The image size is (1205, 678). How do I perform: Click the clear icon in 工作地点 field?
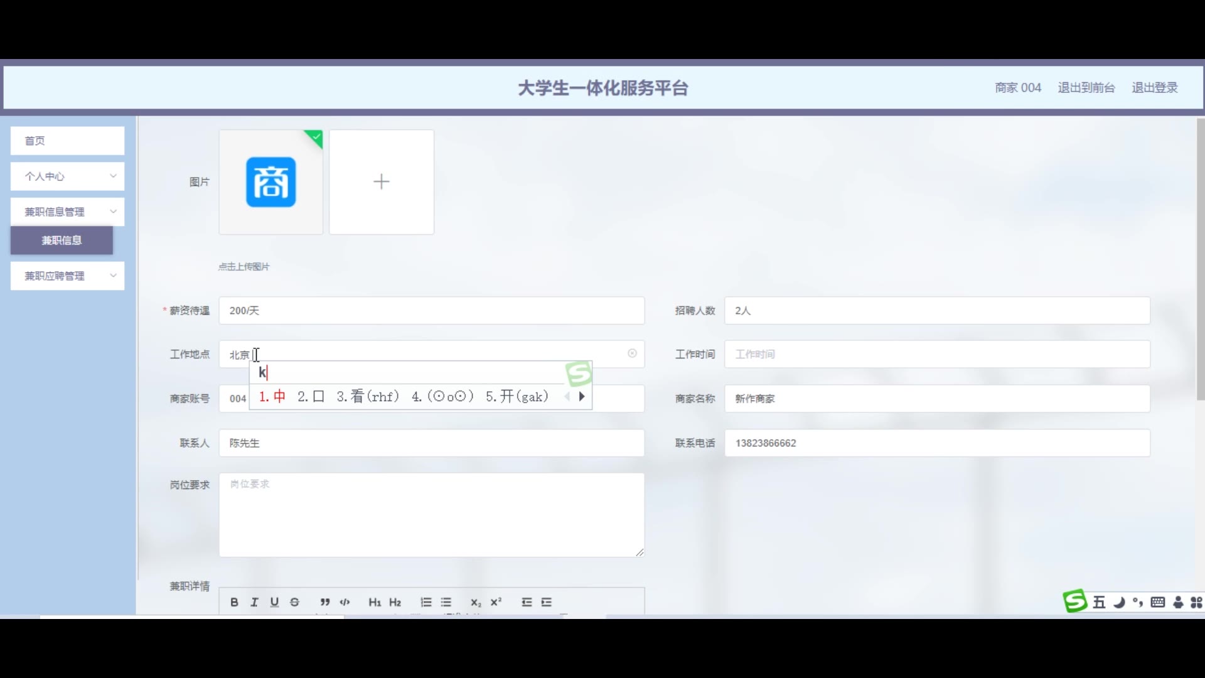[632, 353]
